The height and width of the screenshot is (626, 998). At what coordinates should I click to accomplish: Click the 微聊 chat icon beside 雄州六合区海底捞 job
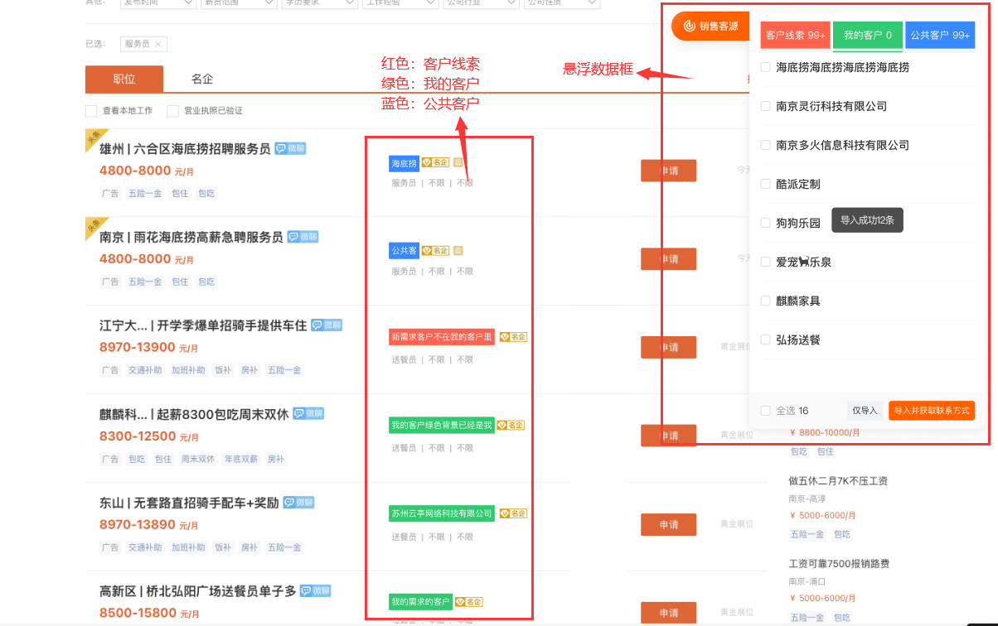point(291,149)
